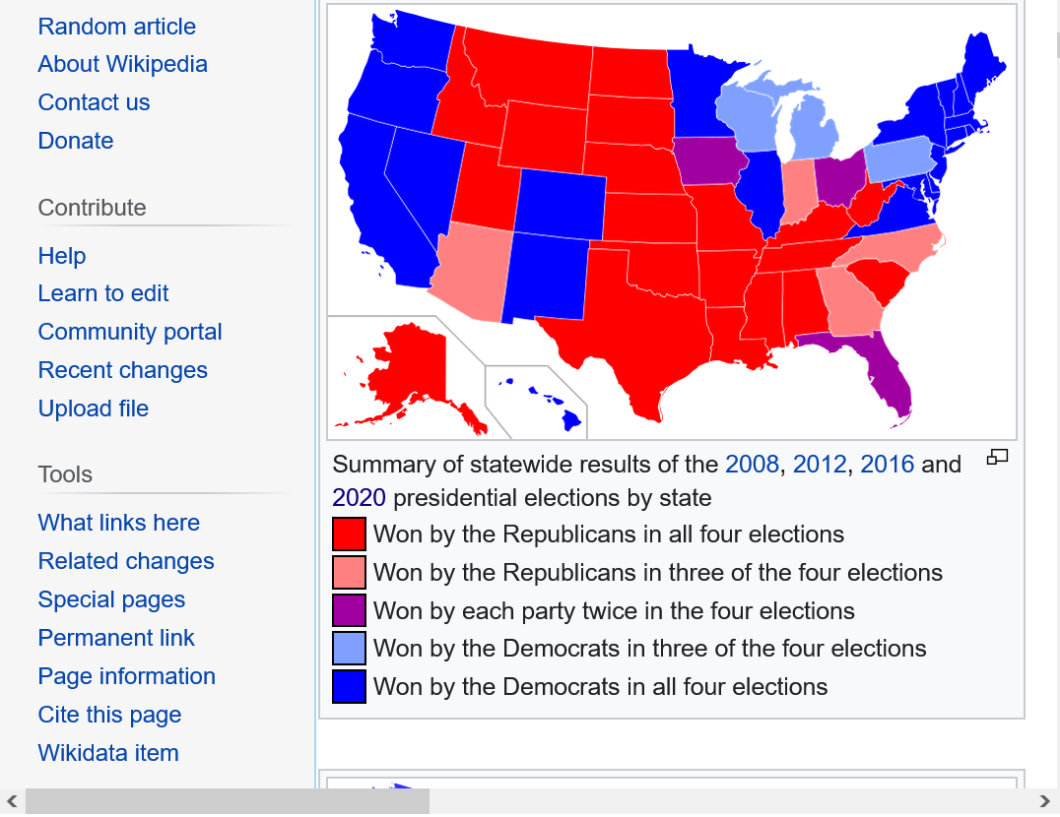
Task: Open Cite this page link
Action: coord(109,715)
